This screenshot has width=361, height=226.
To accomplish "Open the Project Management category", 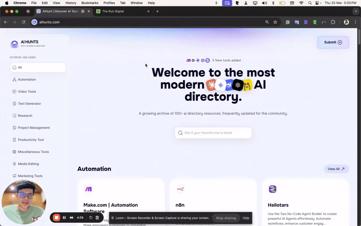I will pyautogui.click(x=31, y=127).
